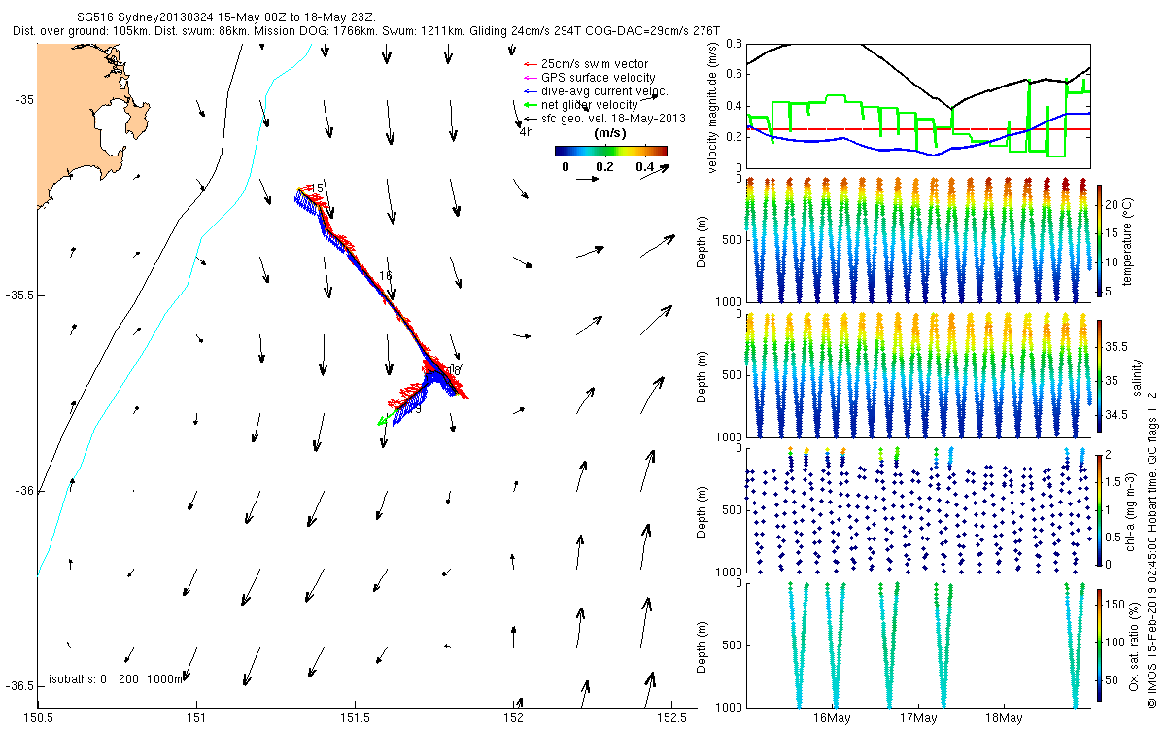
Task: Select the '25cm/s swim vector' legend entry
Action: click(595, 63)
